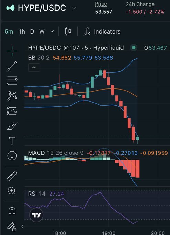Viewport: 170px width, 235px height.
Task: Click the 24h change value -1.500 / -2.72%
Action: tap(145, 12)
